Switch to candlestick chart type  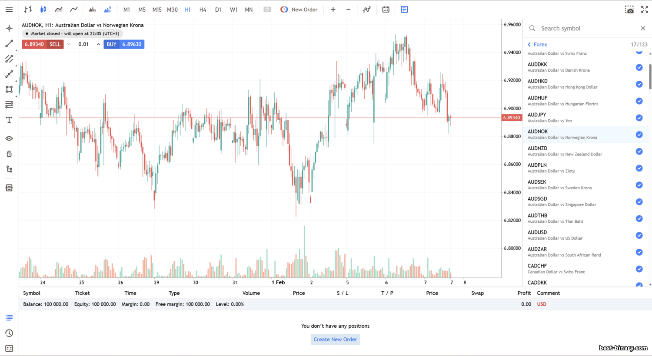[x=43, y=10]
